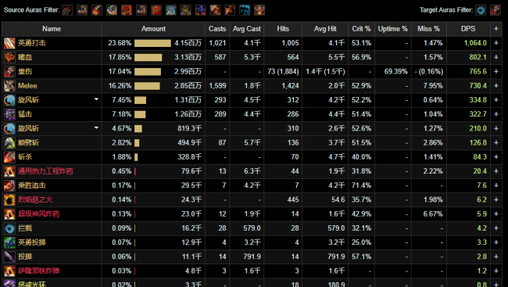Viewport: 508px width, 287px height.
Task: Click the 英勇打击 ability icon
Action: pyautogui.click(x=9, y=43)
